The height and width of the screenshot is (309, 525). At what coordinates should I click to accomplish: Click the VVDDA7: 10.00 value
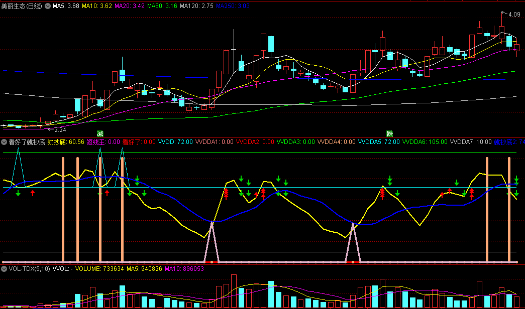[x=471, y=142]
